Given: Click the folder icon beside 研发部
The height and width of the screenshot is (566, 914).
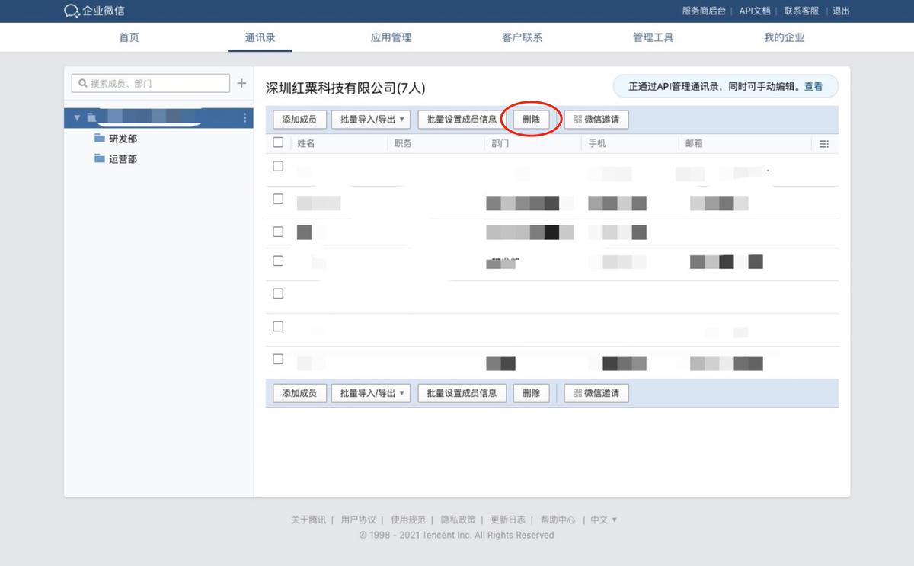Looking at the screenshot, I should pos(100,138).
